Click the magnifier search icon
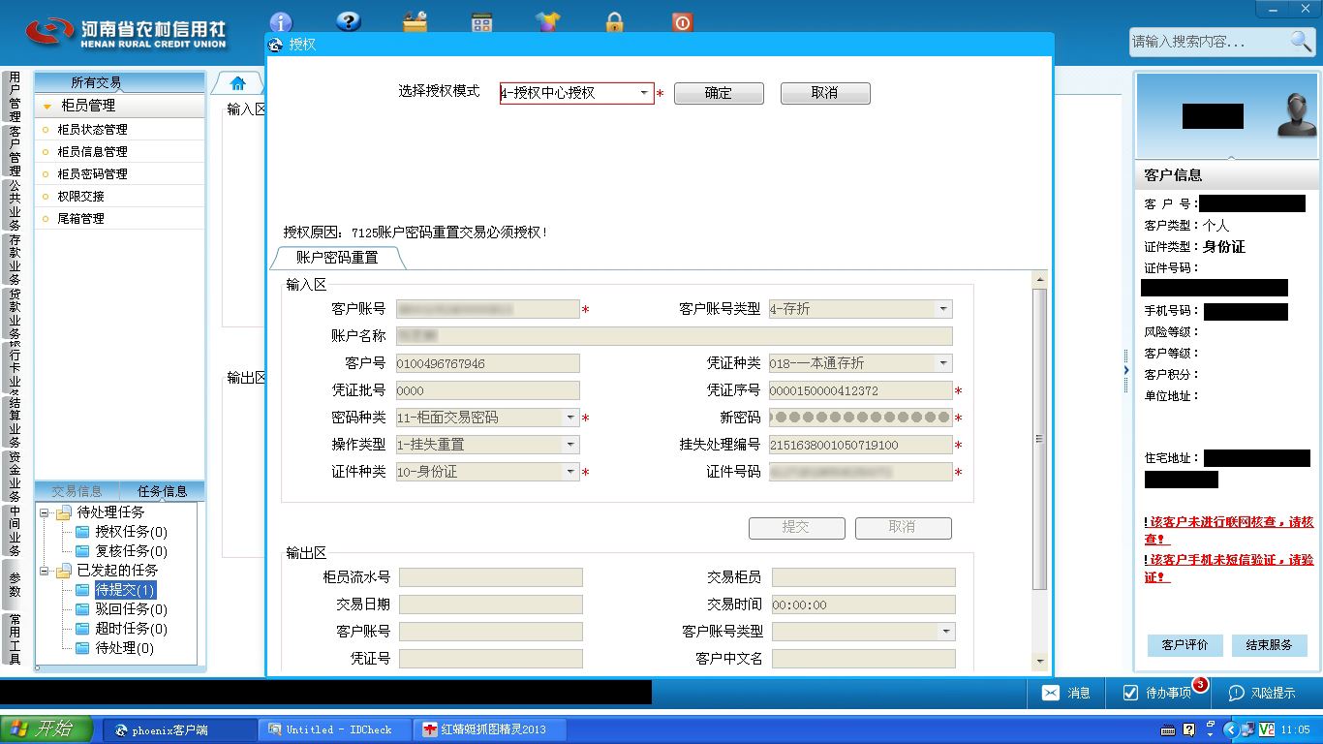Screen dimensions: 1323x744 (1301, 41)
